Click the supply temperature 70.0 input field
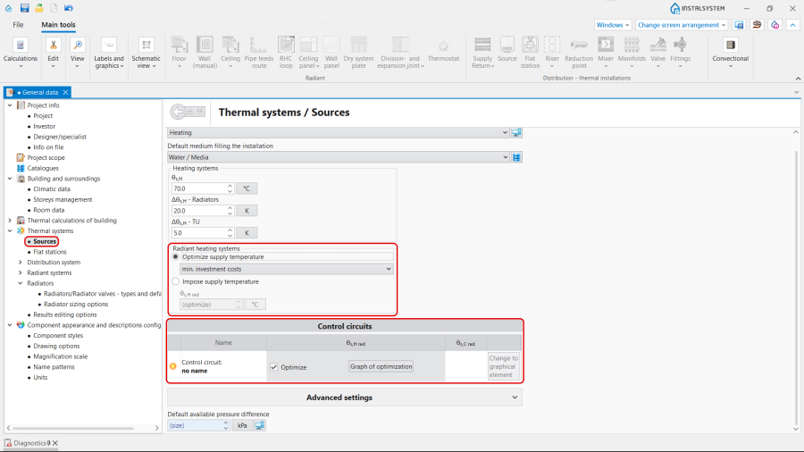Viewport: 804px width, 452px height. 198,188
